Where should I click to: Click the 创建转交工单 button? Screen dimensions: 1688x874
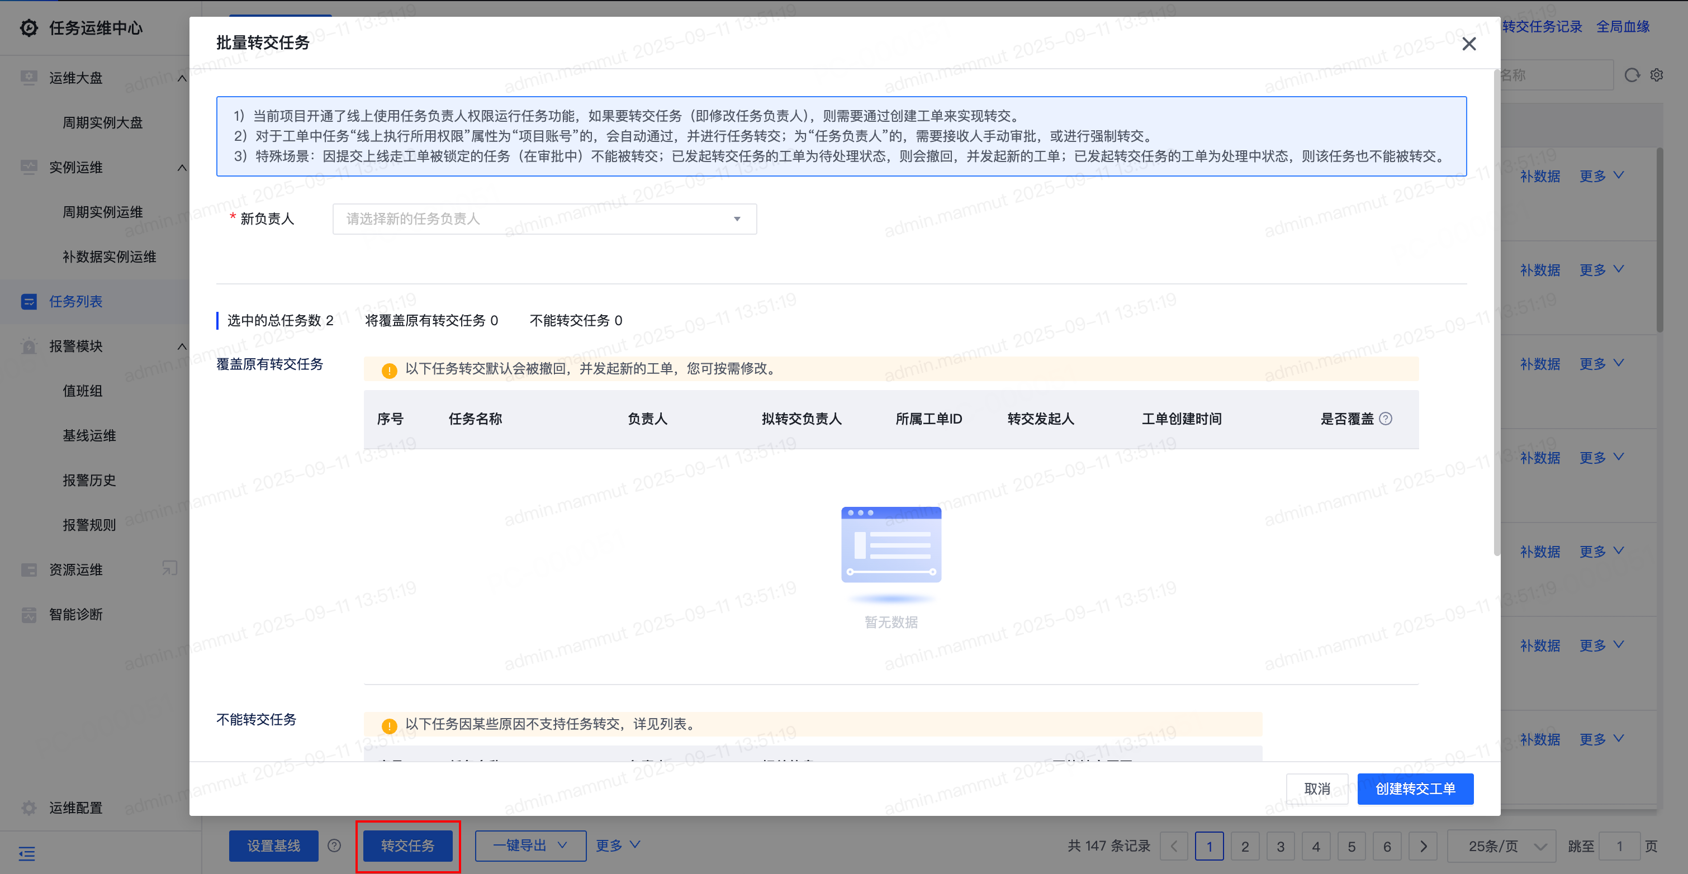(1415, 788)
